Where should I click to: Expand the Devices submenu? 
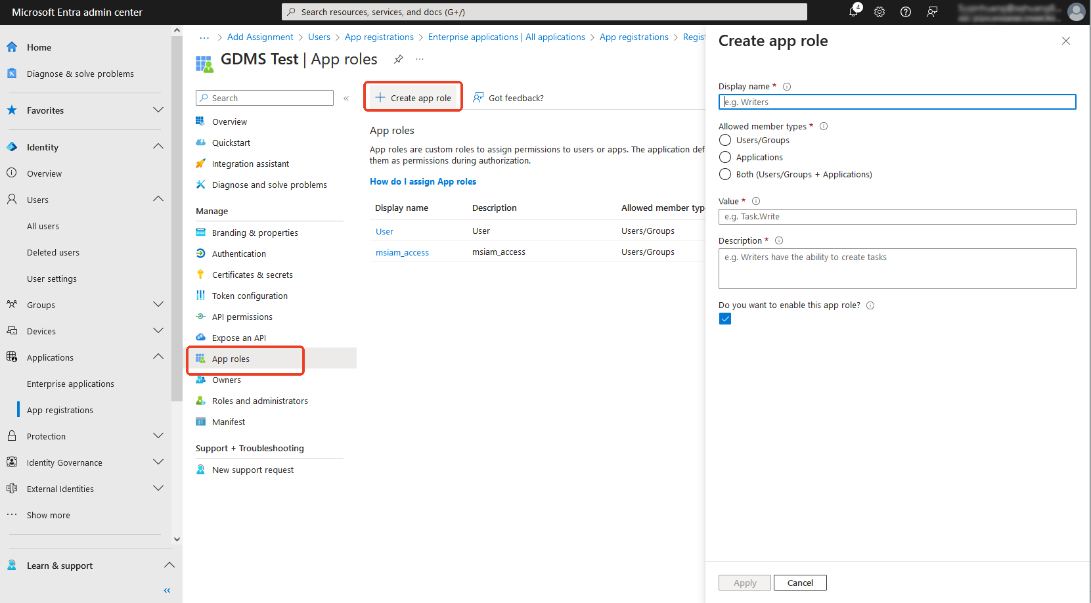pyautogui.click(x=158, y=330)
